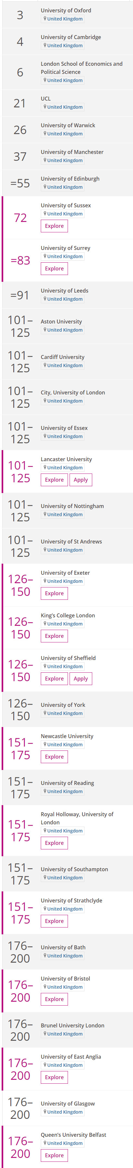Click the location pin under University of Bath
The image size is (133, 1168).
click(x=45, y=955)
